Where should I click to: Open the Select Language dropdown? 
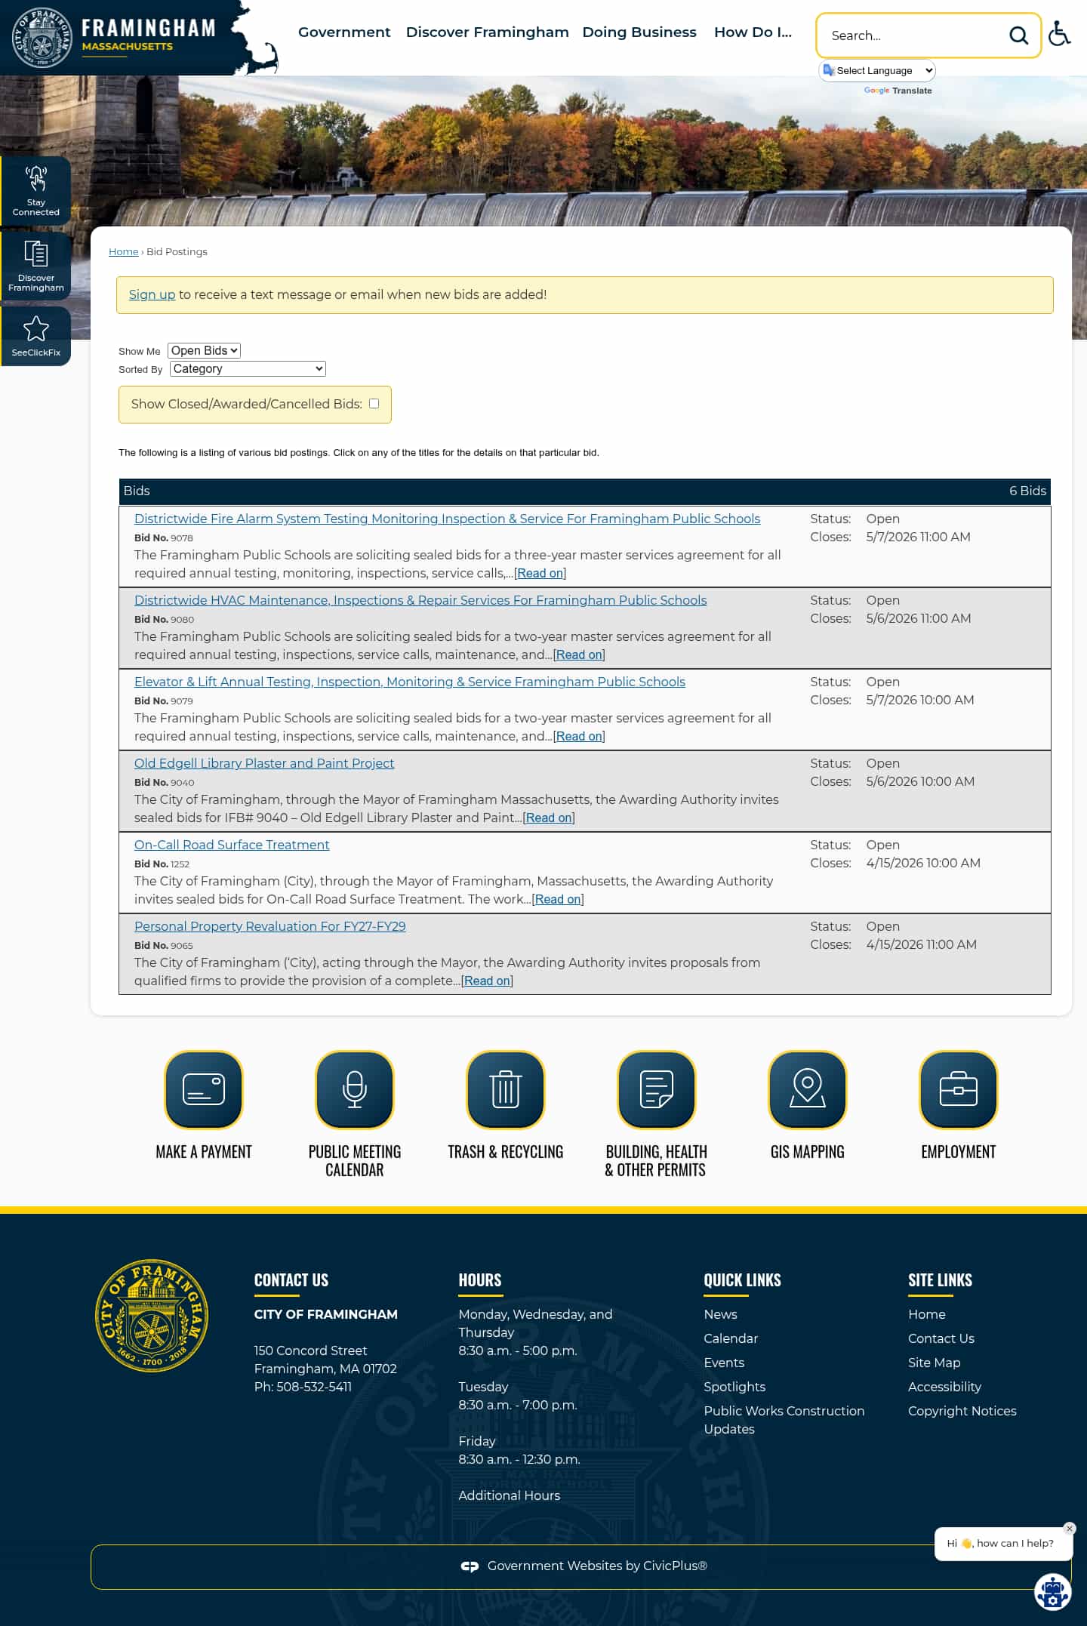click(877, 70)
